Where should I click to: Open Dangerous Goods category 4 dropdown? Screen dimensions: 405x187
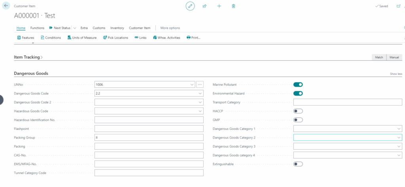399,155
